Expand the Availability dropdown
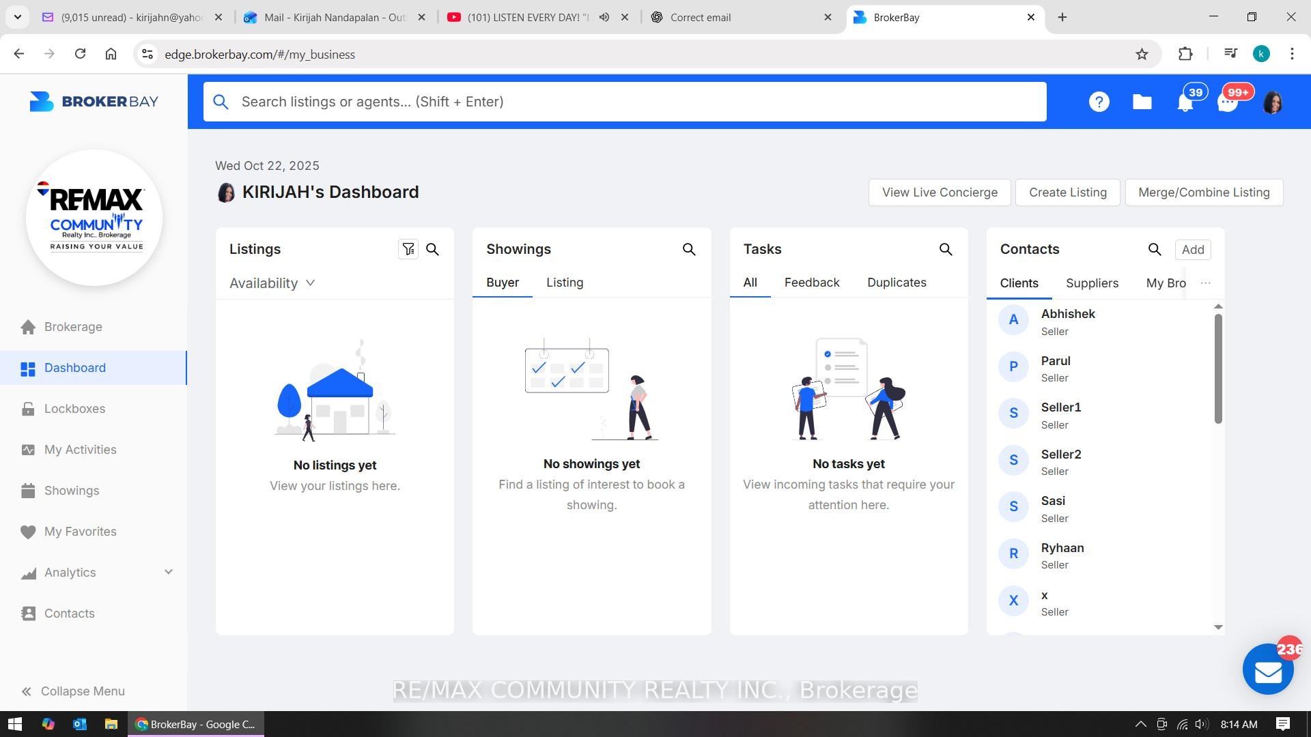Viewport: 1311px width, 737px height. [x=272, y=283]
